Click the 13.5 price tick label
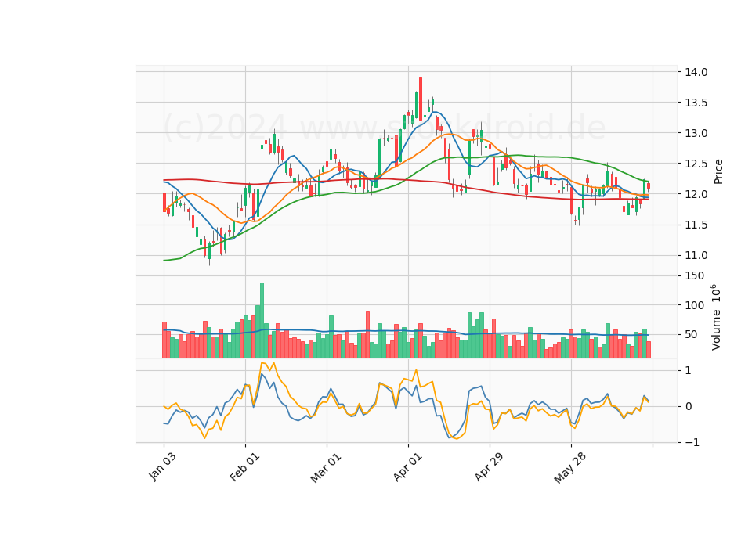Screen dimensions: 752x540 [696, 103]
